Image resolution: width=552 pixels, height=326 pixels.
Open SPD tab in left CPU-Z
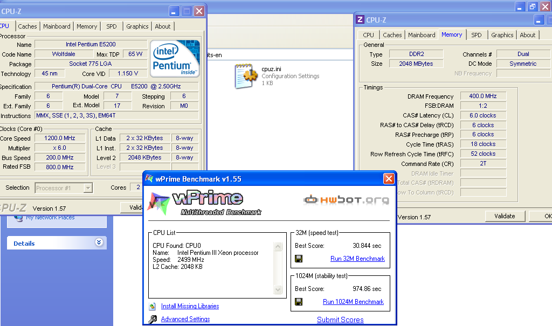(112, 26)
